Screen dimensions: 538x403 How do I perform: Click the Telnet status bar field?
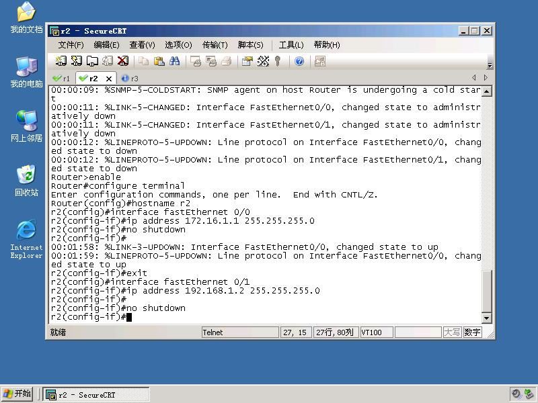tap(240, 332)
